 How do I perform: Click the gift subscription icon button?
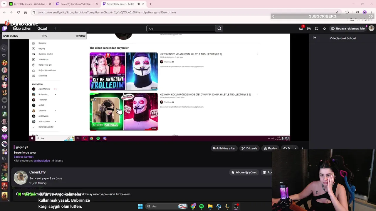click(267, 172)
